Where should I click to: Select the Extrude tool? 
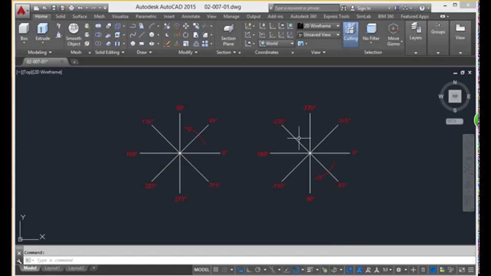tap(43, 32)
